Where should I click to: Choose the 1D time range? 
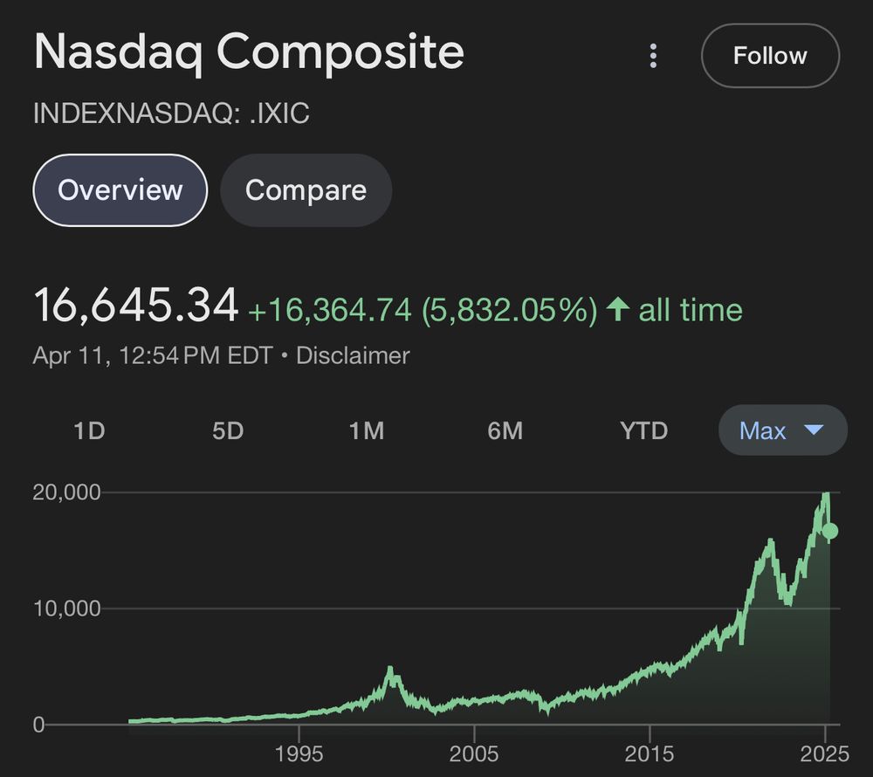(x=89, y=430)
